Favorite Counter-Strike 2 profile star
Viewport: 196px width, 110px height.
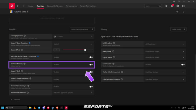pyautogui.click(x=177, y=12)
